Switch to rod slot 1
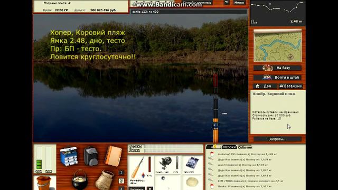The image size is (338, 190). 121,173
